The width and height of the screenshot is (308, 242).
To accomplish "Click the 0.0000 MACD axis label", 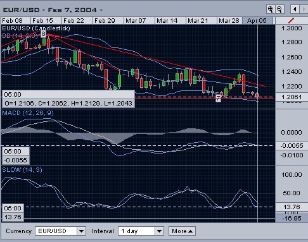I will point(292,133).
